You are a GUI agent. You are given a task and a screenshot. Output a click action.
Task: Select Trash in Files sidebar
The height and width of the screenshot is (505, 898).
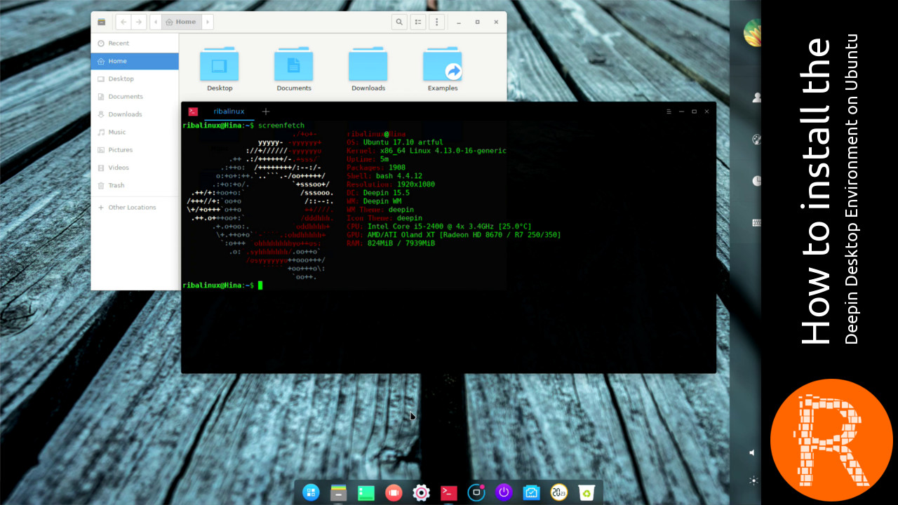click(x=135, y=185)
